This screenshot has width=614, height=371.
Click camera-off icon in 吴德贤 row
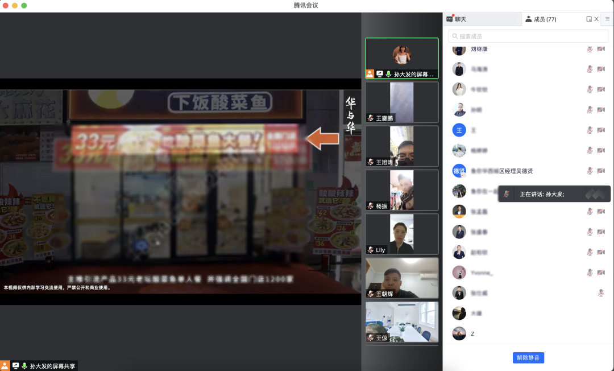(x=601, y=171)
